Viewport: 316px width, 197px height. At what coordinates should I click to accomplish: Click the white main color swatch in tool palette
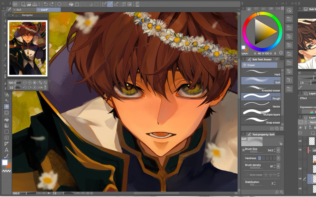5,162
